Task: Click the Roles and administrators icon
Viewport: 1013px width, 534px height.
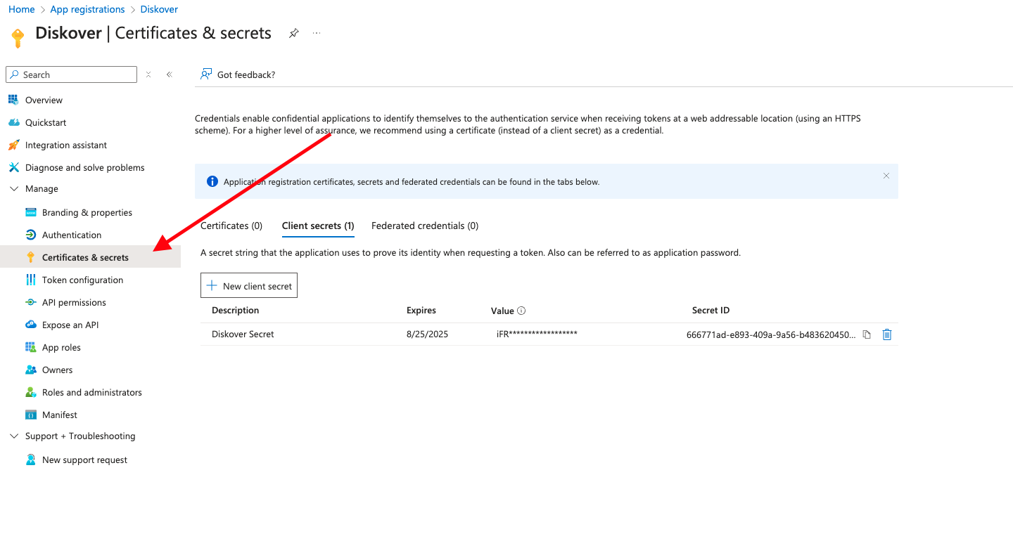Action: [30, 392]
